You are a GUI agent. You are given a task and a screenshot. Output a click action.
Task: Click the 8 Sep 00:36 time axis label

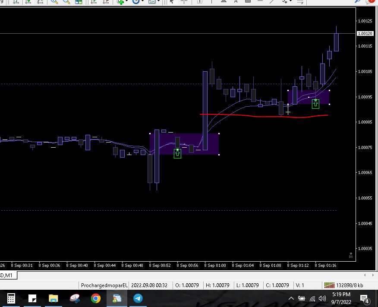click(49, 265)
